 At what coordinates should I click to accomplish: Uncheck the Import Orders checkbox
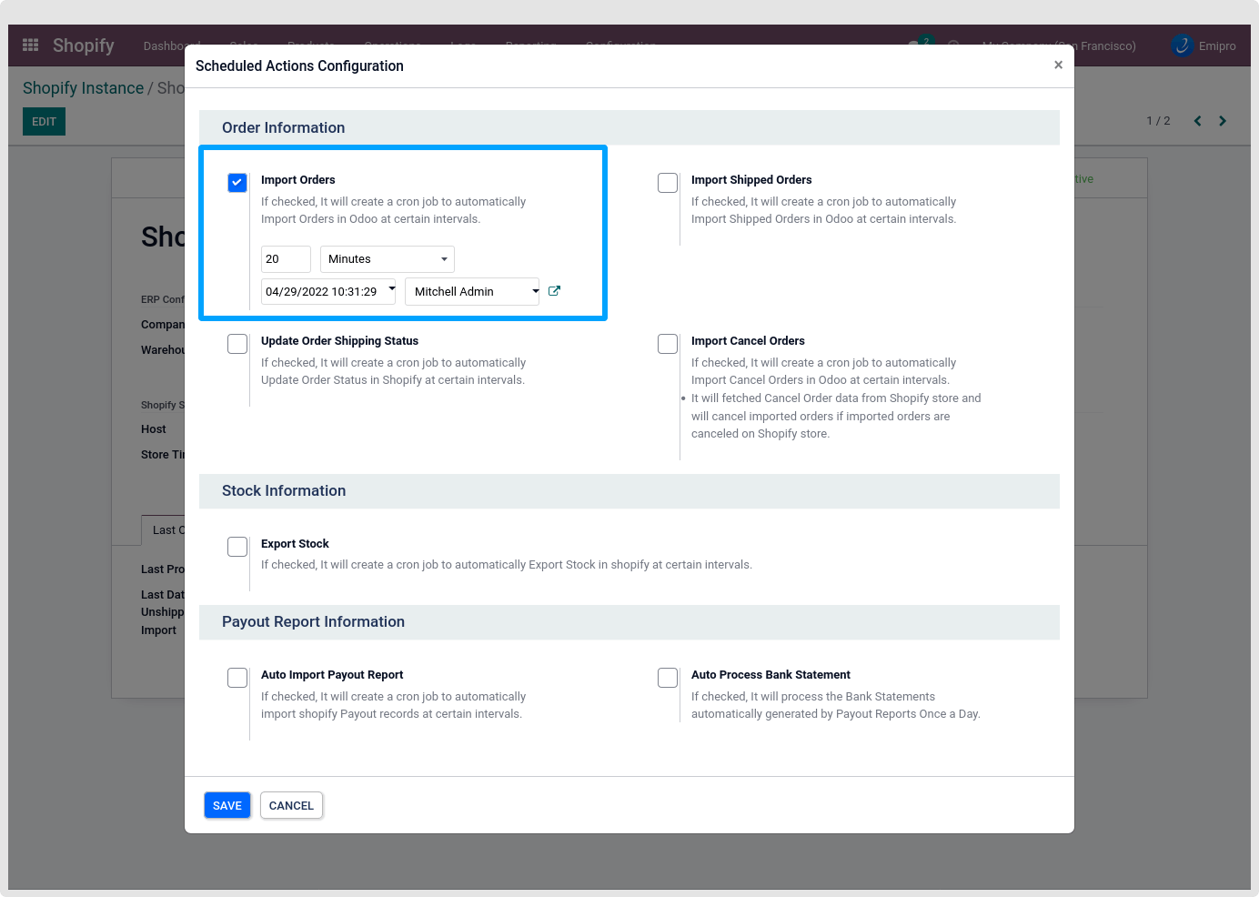[x=237, y=183]
